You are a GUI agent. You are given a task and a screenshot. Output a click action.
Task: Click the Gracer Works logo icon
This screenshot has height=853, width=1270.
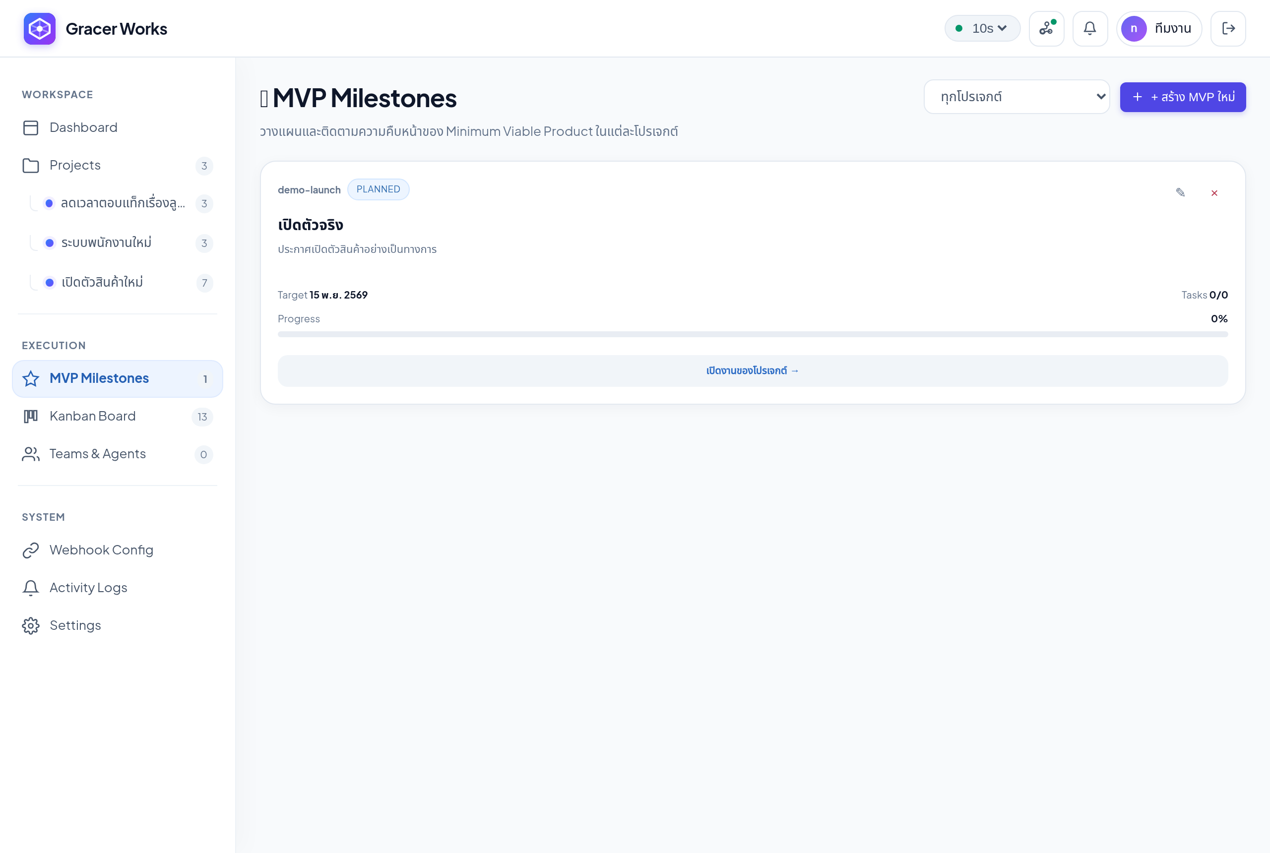[x=39, y=28]
